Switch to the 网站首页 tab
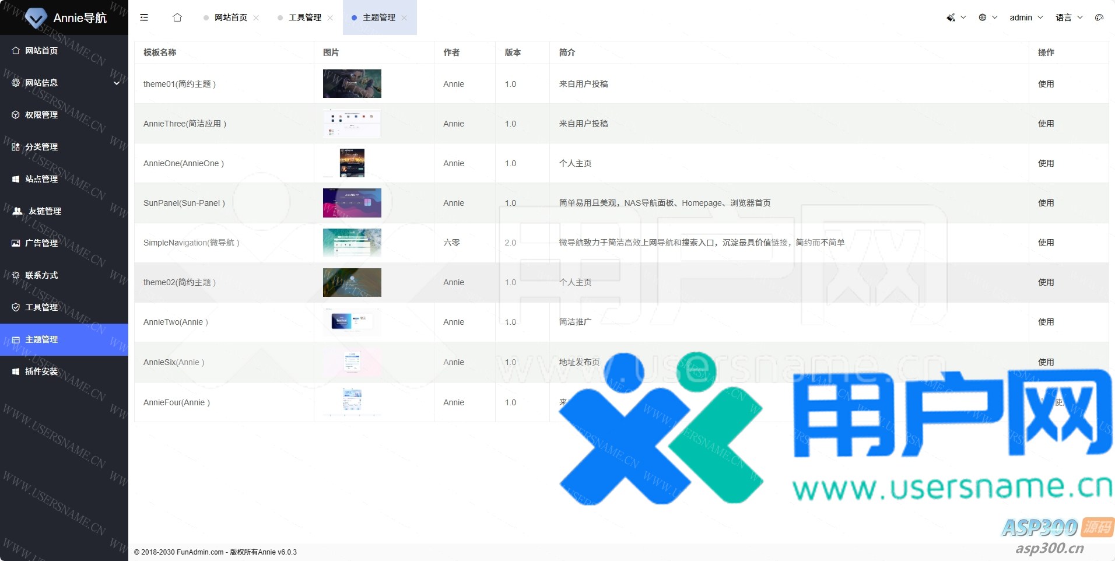 [230, 17]
